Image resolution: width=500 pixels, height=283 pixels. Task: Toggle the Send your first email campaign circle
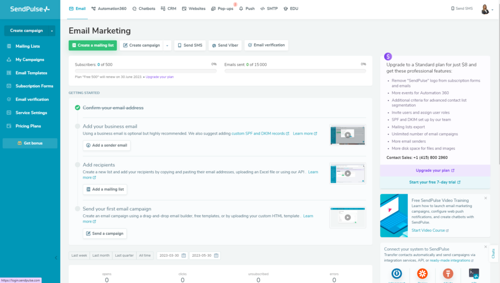[77, 209]
